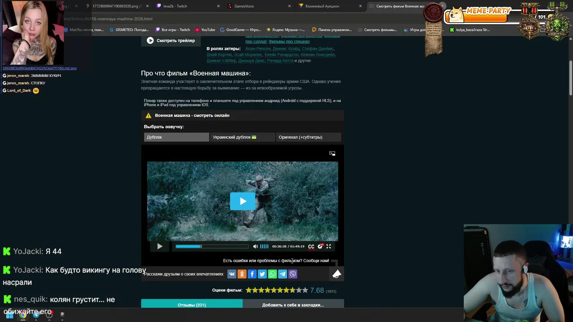The image size is (573, 322).
Task: Share via Facebook icon
Action: click(252, 274)
